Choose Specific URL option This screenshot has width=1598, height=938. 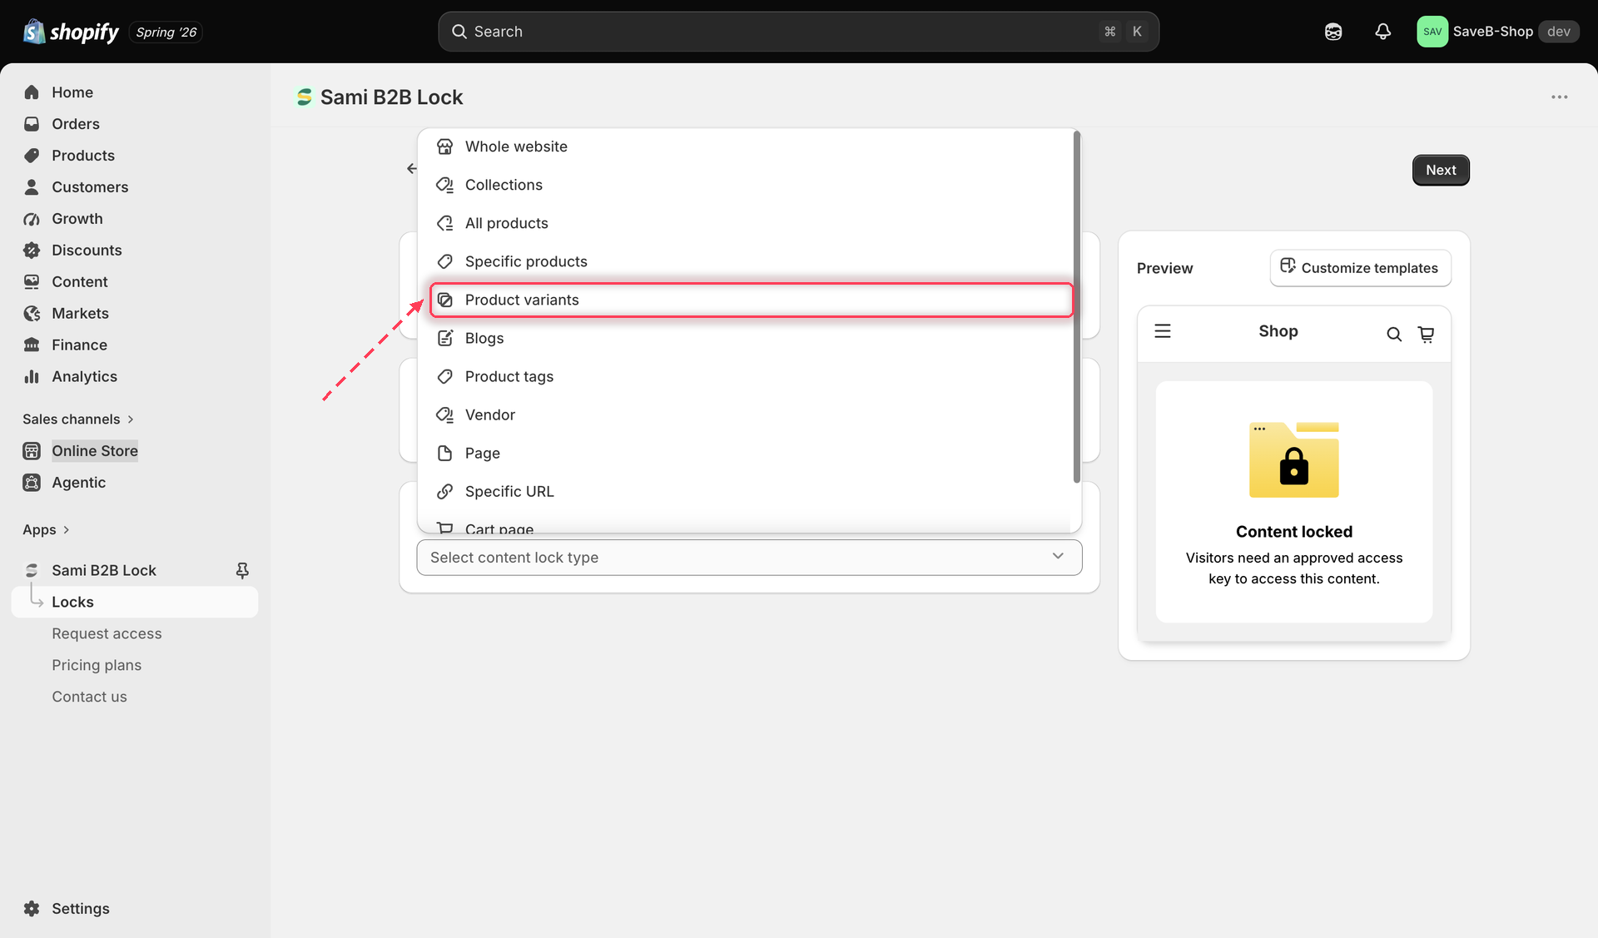(751, 491)
